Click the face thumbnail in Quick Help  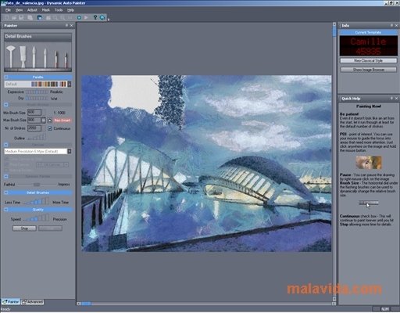point(369,162)
